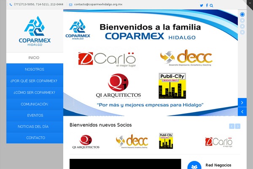253x169 pixels.
Task: Open ¿CÓMO SER COPARMEX? page
Action: 35,93
